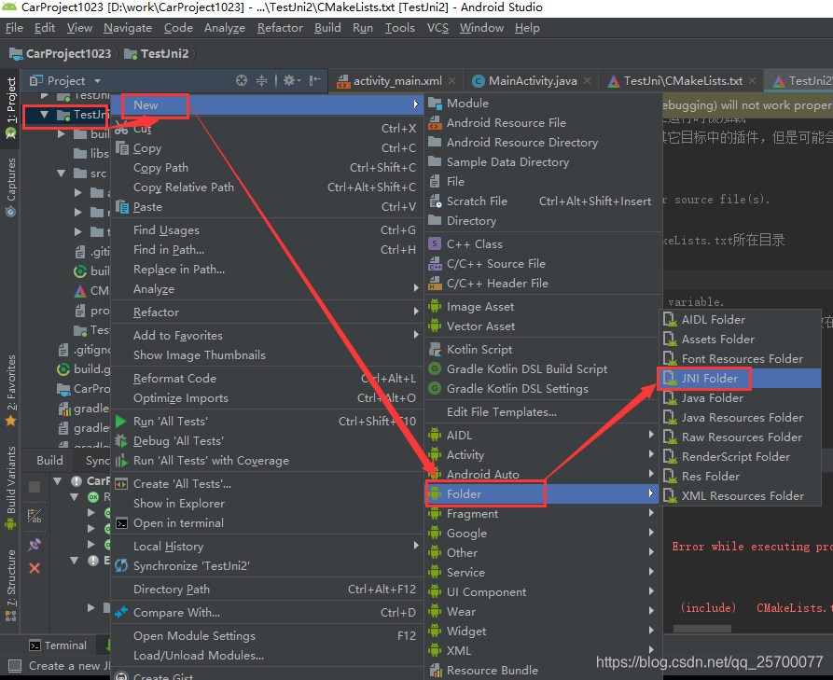Click the red X icon in Build panel
The width and height of the screenshot is (833, 680).
tap(35, 568)
